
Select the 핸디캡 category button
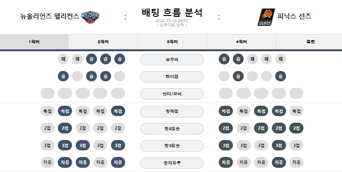(x=172, y=77)
